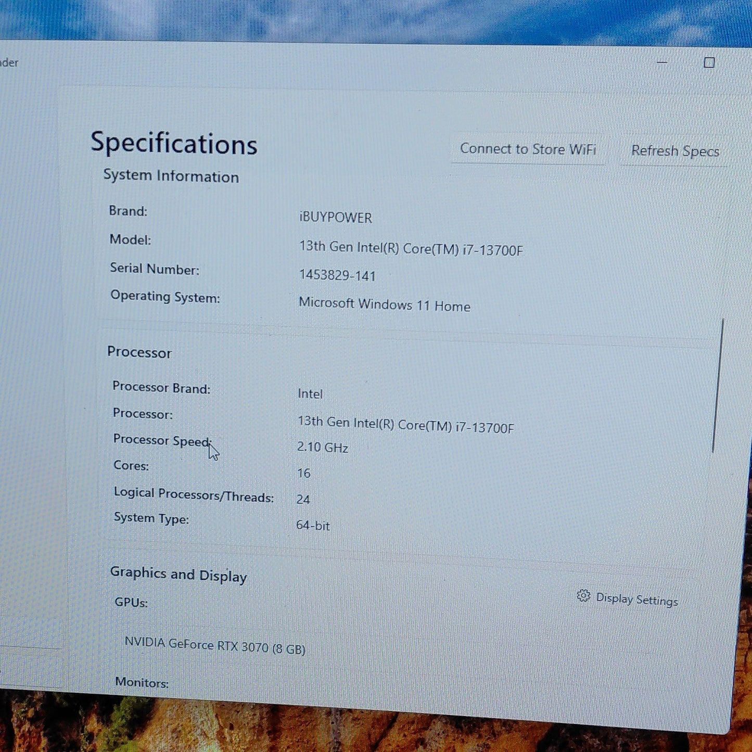The width and height of the screenshot is (752, 752).
Task: Select serial number 1453829-141
Action: [x=337, y=275]
